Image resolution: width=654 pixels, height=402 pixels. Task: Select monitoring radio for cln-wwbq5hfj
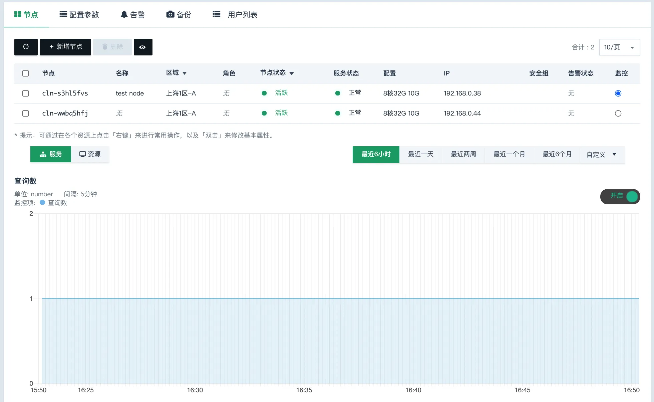click(618, 114)
